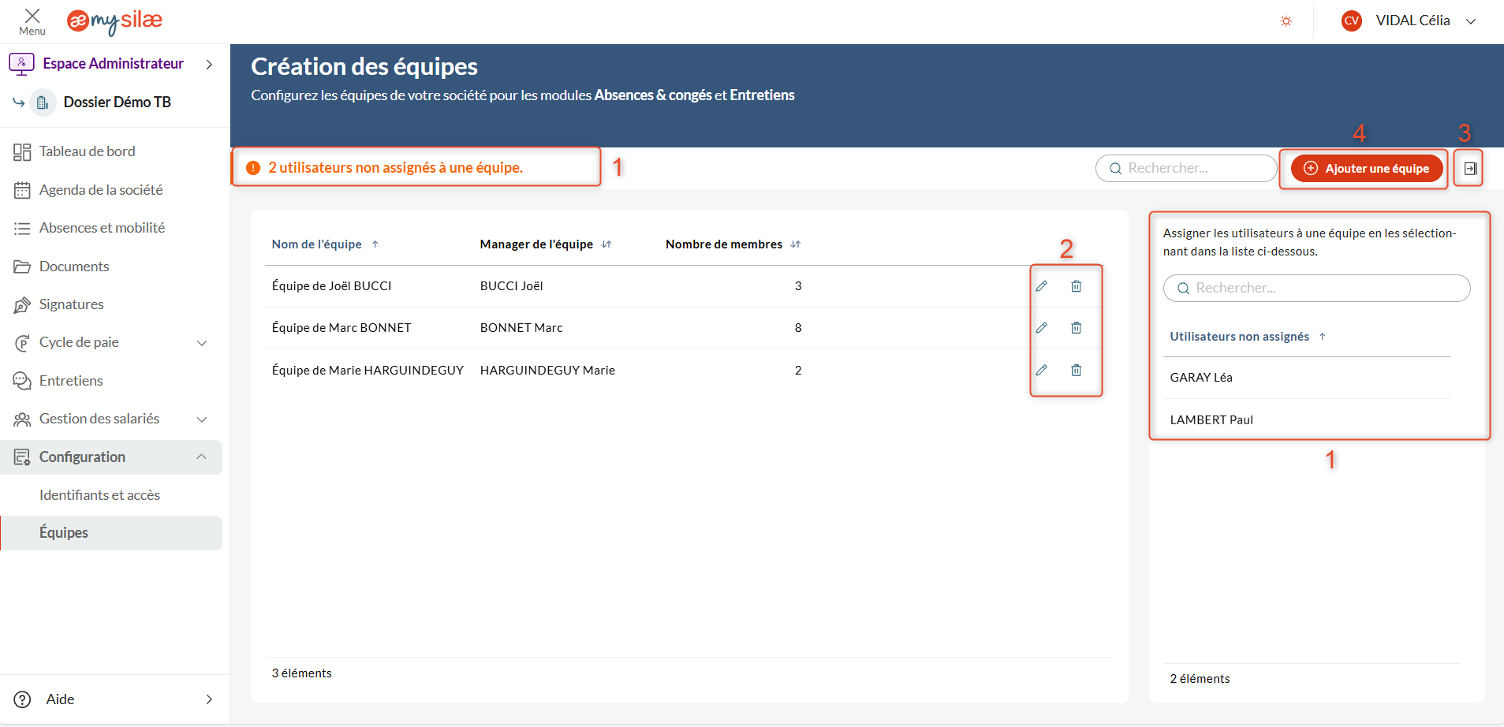Collapse the side panel with arrow icon
1504x727 pixels.
tap(1470, 168)
